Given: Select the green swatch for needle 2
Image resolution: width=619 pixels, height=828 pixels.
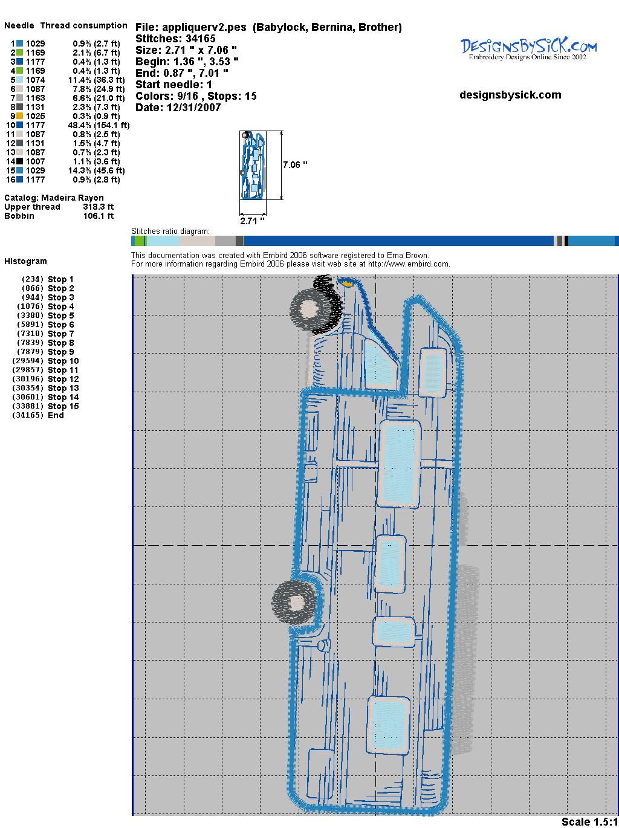Looking at the screenshot, I should (x=20, y=53).
